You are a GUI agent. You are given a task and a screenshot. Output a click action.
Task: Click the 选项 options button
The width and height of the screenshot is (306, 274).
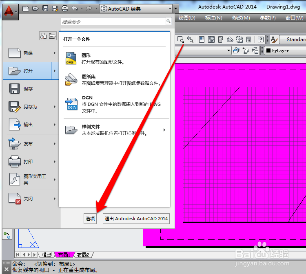point(90,219)
